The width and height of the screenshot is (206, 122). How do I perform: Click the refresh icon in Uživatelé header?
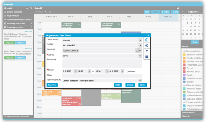pos(31,8)
